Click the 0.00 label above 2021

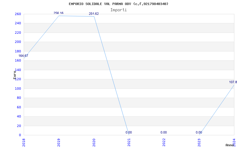pos(129,132)
